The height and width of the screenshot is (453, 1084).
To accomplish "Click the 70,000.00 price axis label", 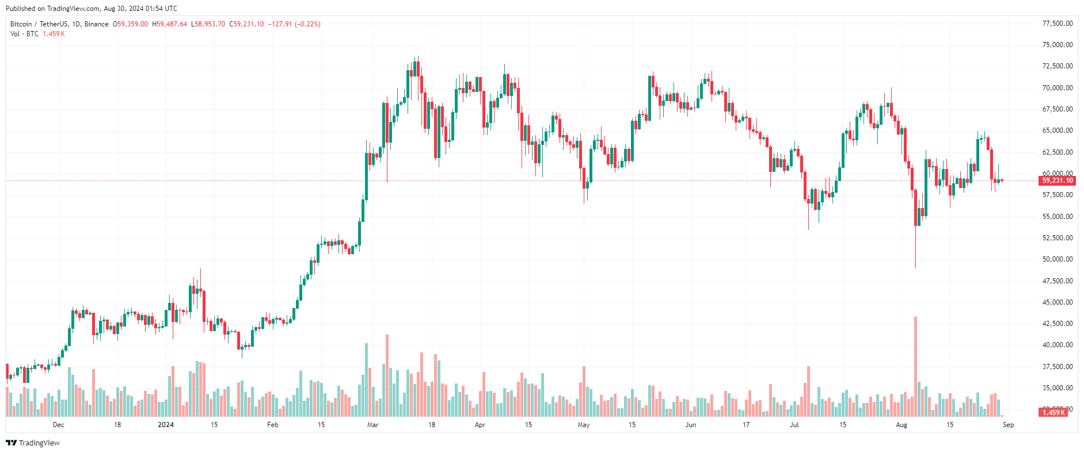I will 1058,88.
